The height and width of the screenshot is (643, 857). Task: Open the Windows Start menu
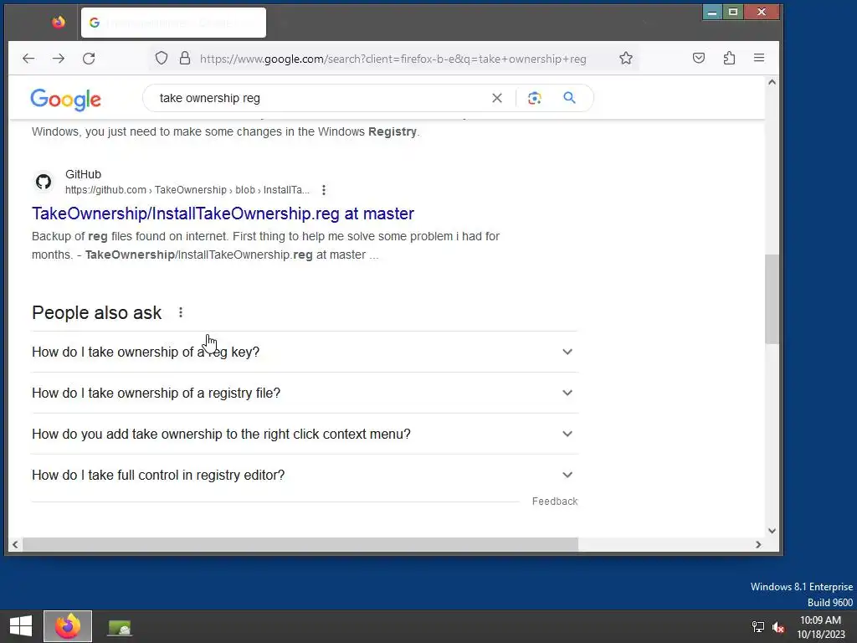point(21,626)
